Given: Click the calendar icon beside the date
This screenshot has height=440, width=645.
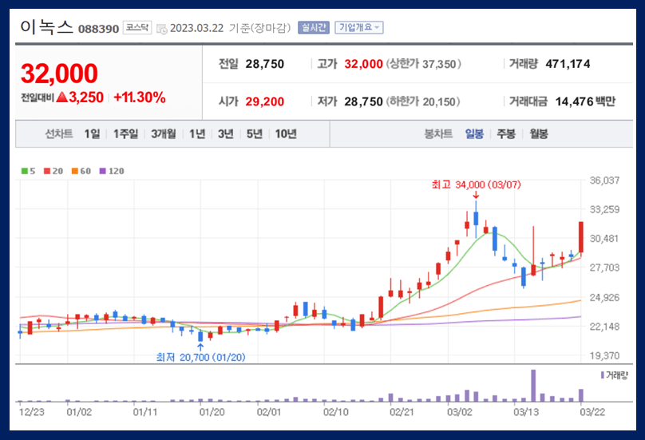Looking at the screenshot, I should tap(162, 29).
